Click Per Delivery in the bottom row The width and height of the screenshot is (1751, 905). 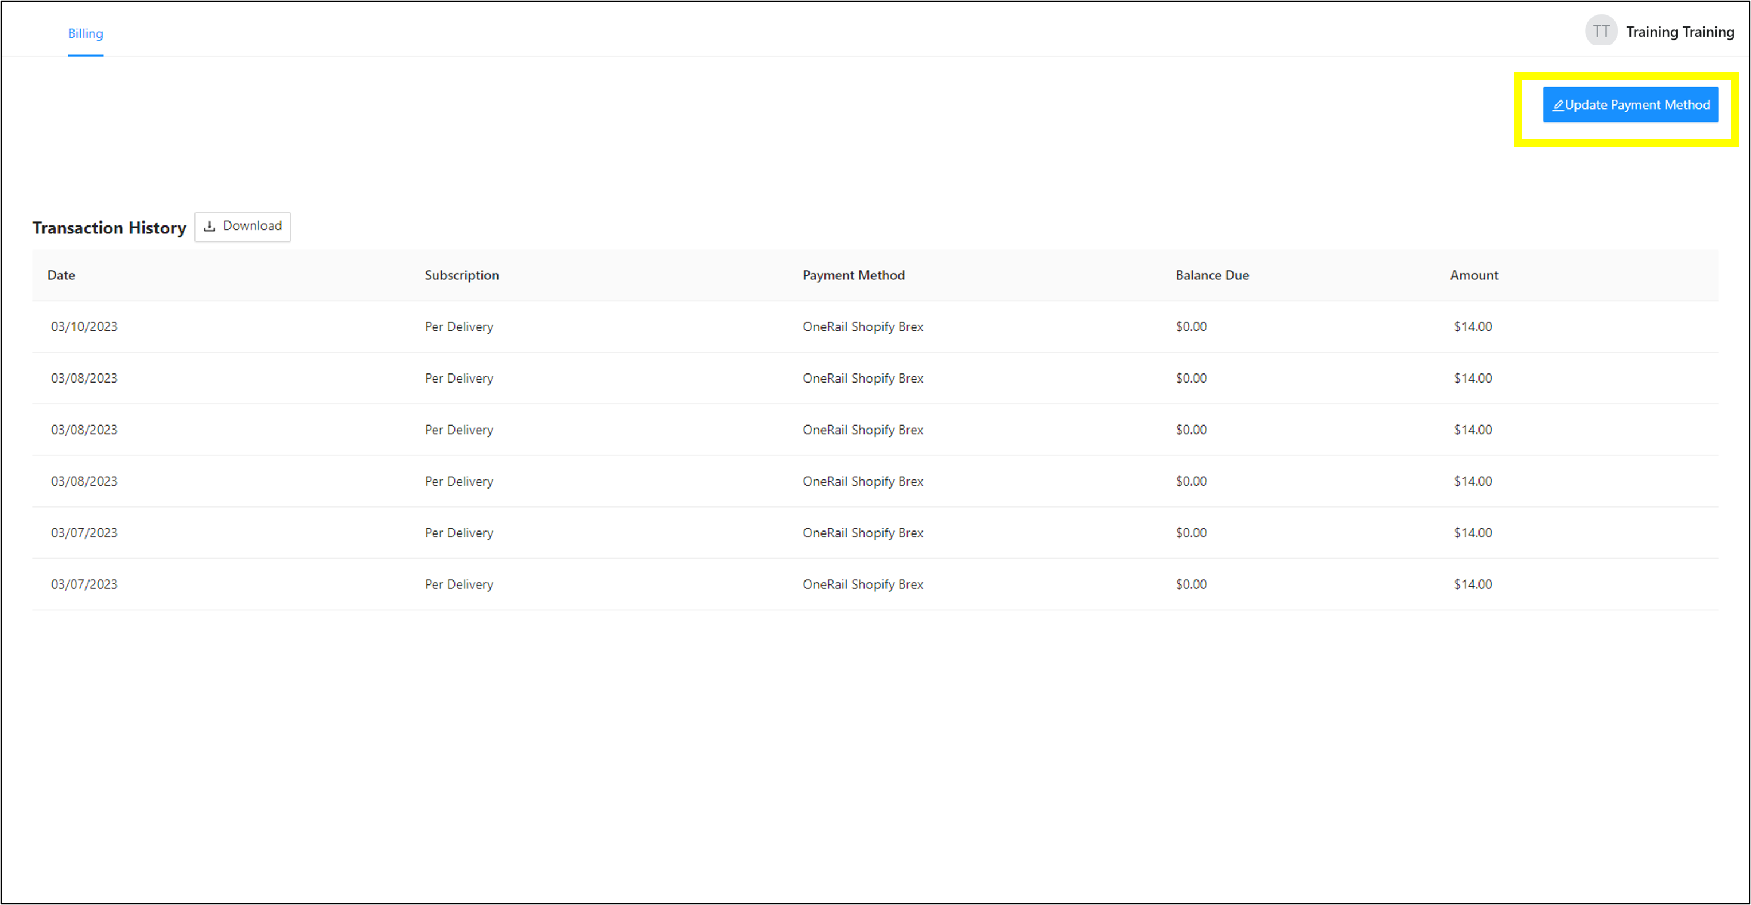point(459,584)
